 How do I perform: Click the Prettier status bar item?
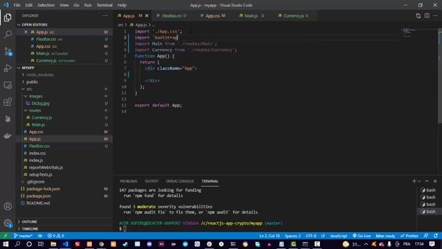coord(410,236)
